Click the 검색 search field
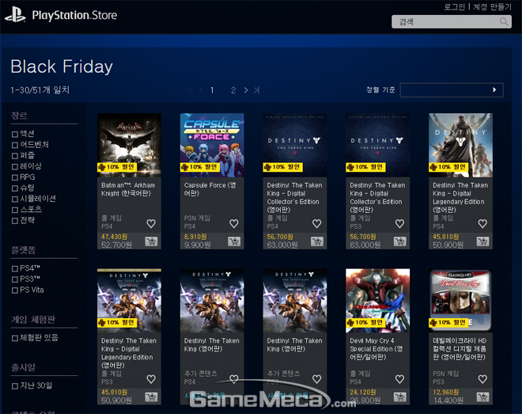 click(451, 22)
